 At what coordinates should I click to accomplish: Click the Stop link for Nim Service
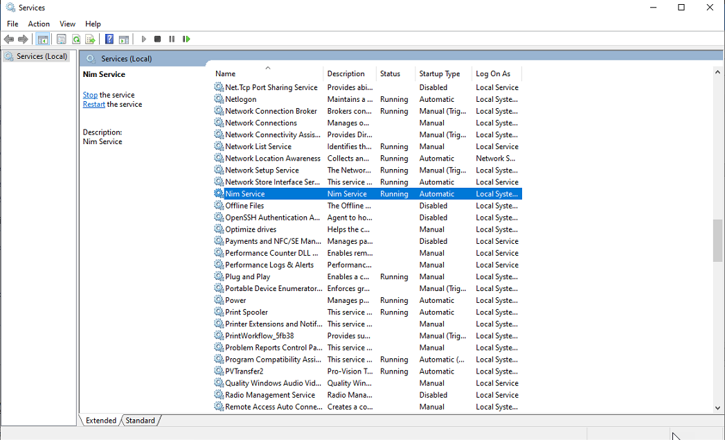coord(90,95)
